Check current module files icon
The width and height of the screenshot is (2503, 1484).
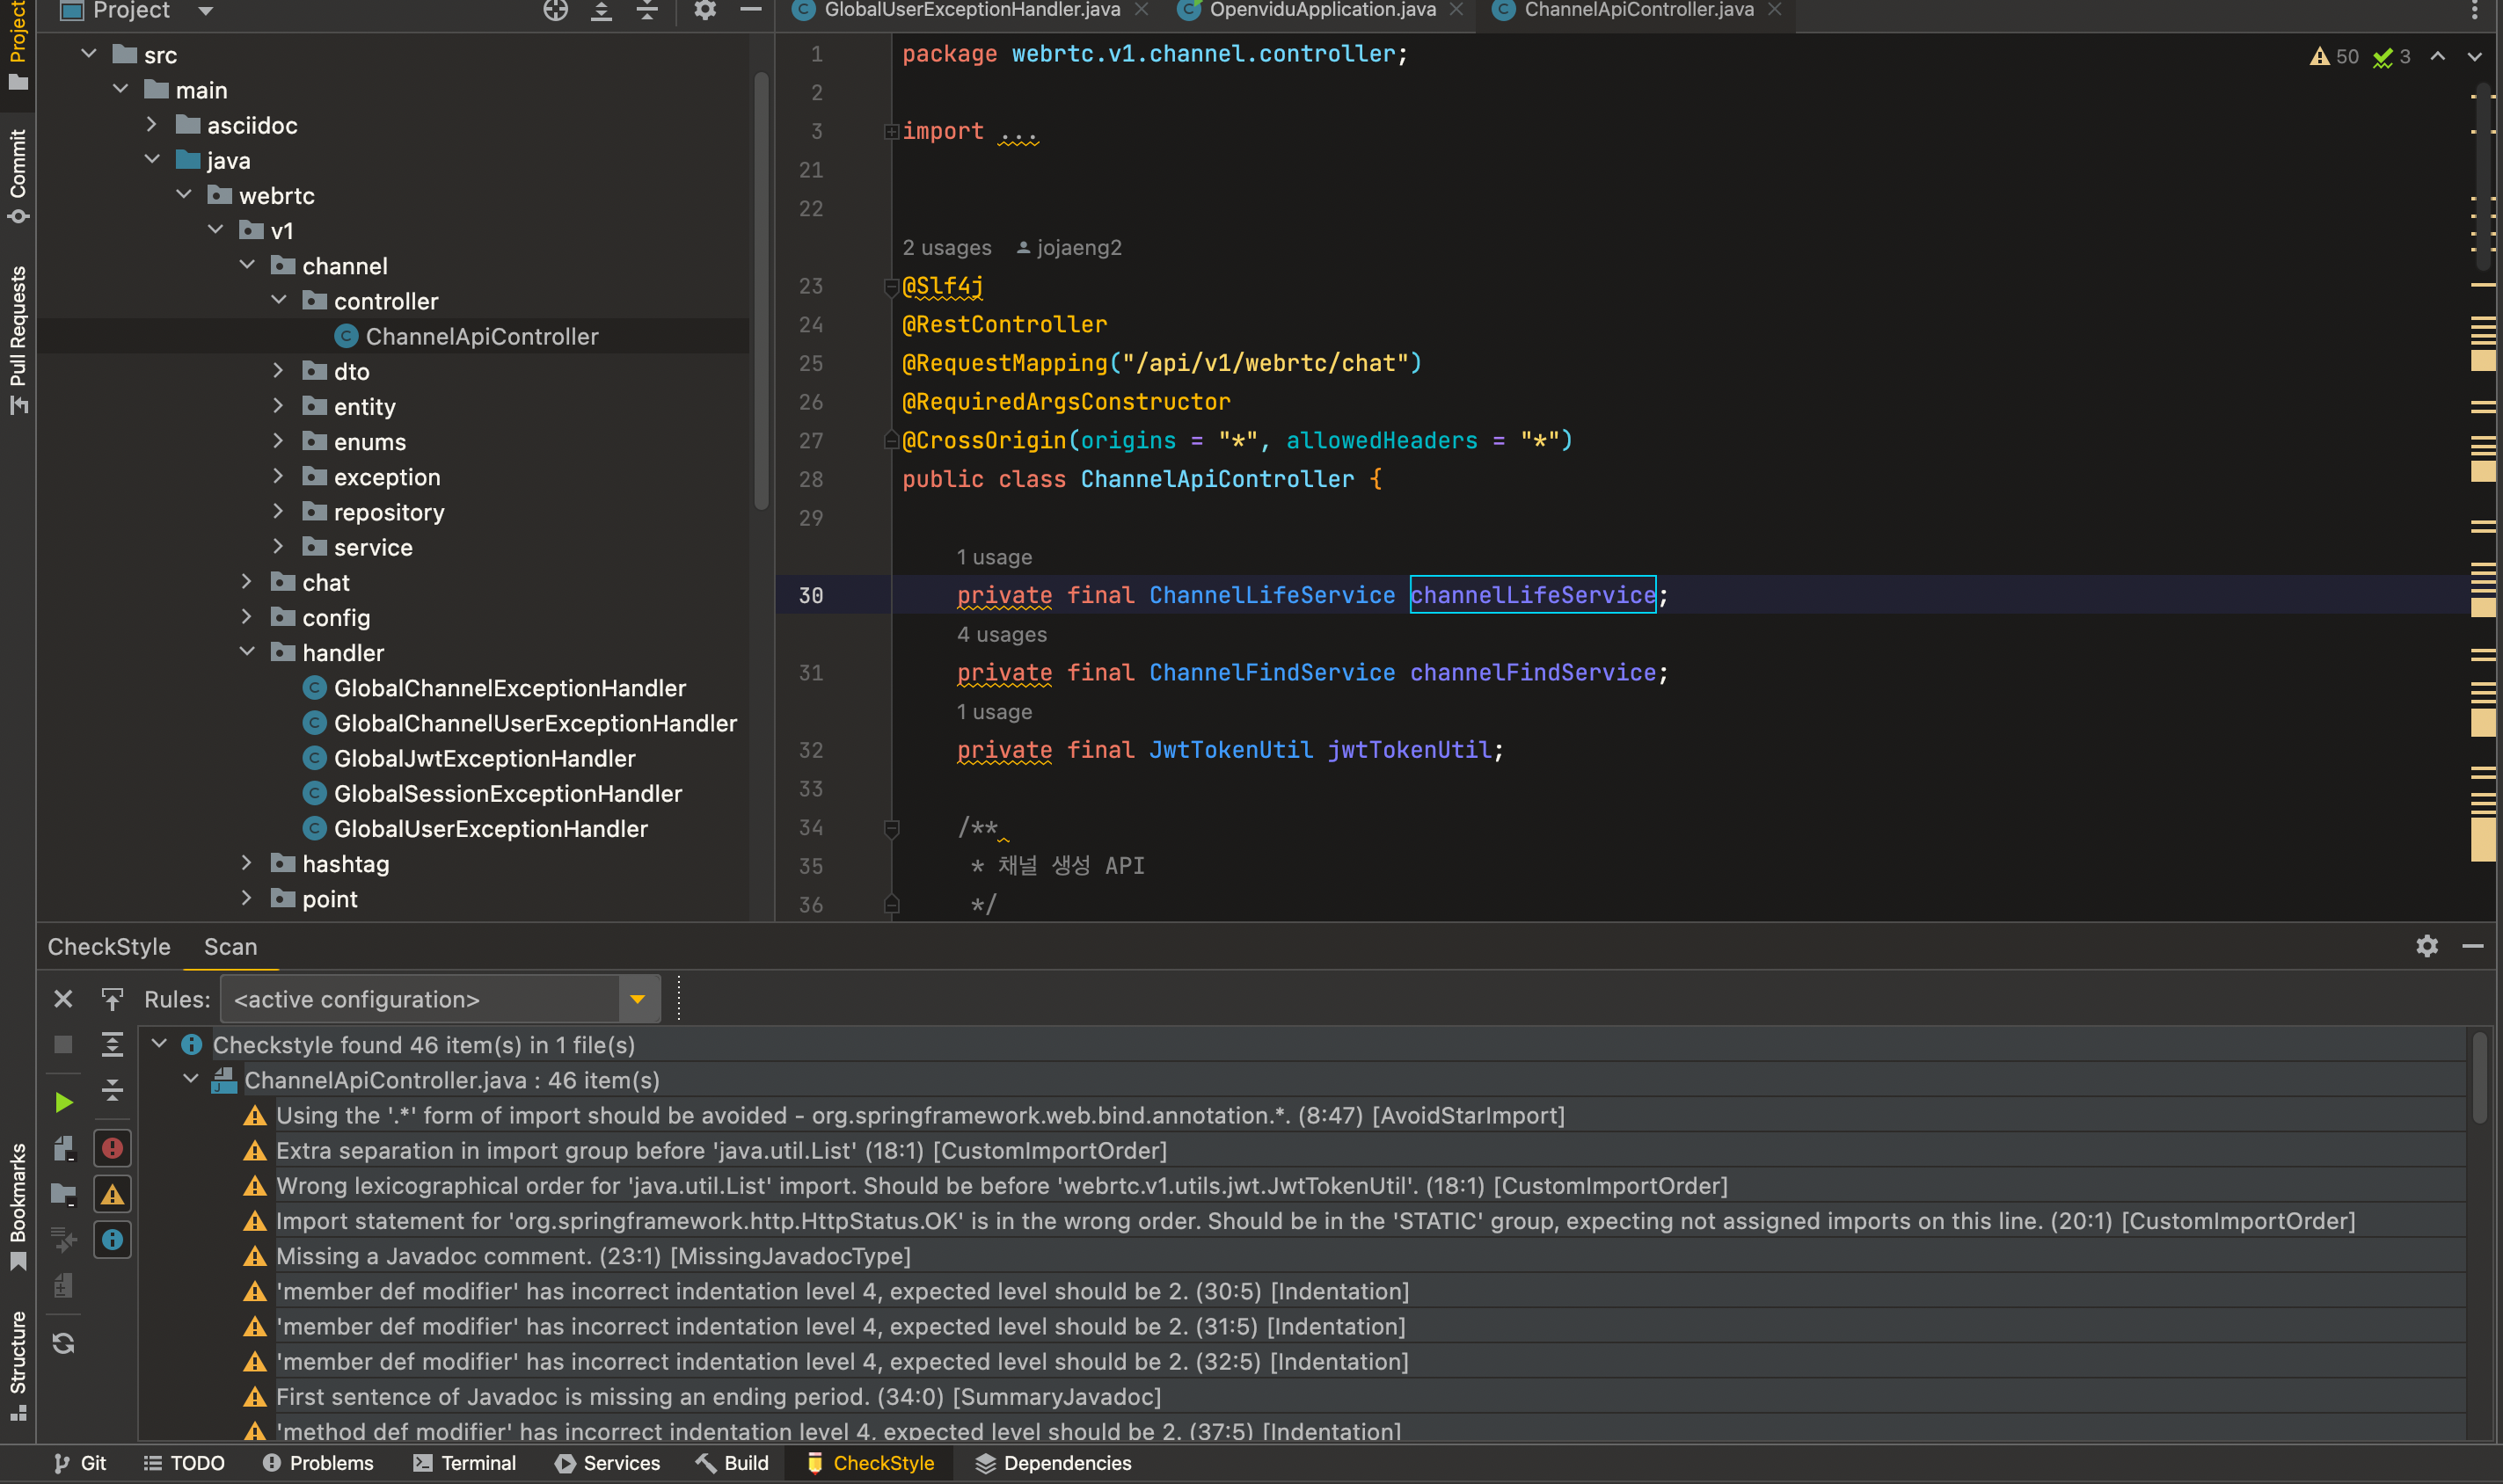(63, 1149)
